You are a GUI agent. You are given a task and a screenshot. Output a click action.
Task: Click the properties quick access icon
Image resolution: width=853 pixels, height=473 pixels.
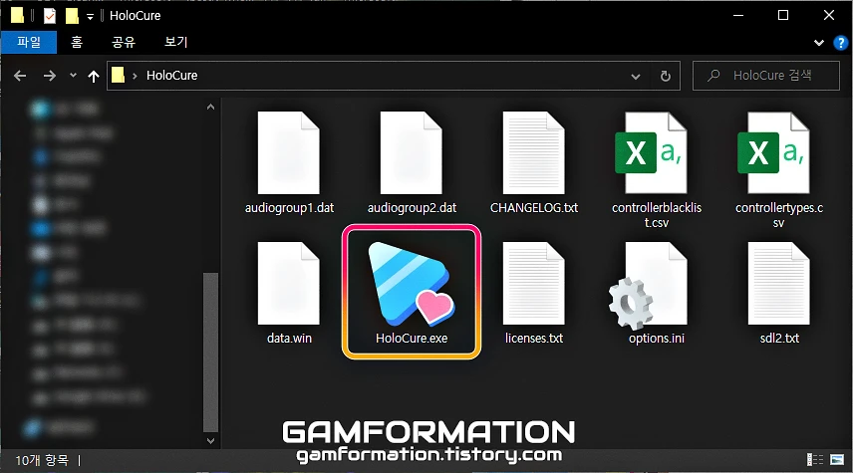[x=50, y=16]
